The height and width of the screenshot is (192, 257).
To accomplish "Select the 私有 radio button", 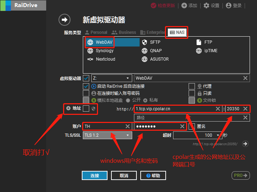I will 145,100.
